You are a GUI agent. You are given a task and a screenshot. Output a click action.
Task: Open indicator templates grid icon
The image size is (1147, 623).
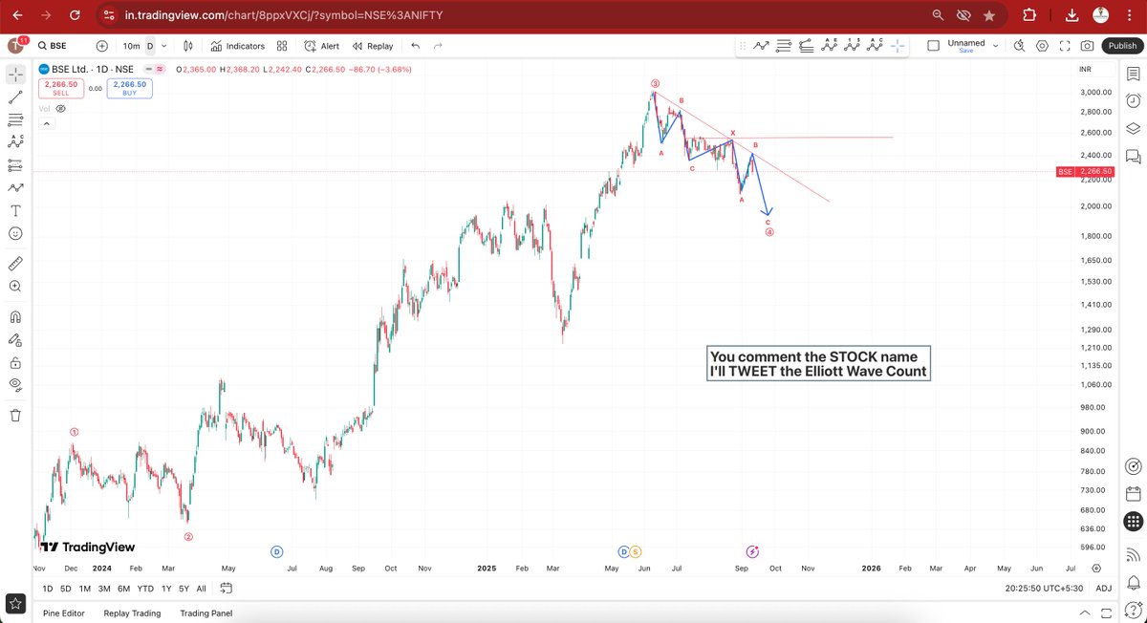point(282,46)
